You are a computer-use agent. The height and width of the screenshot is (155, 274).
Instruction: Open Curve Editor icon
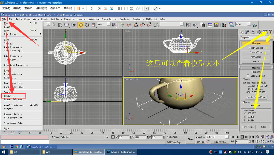point(210,25)
